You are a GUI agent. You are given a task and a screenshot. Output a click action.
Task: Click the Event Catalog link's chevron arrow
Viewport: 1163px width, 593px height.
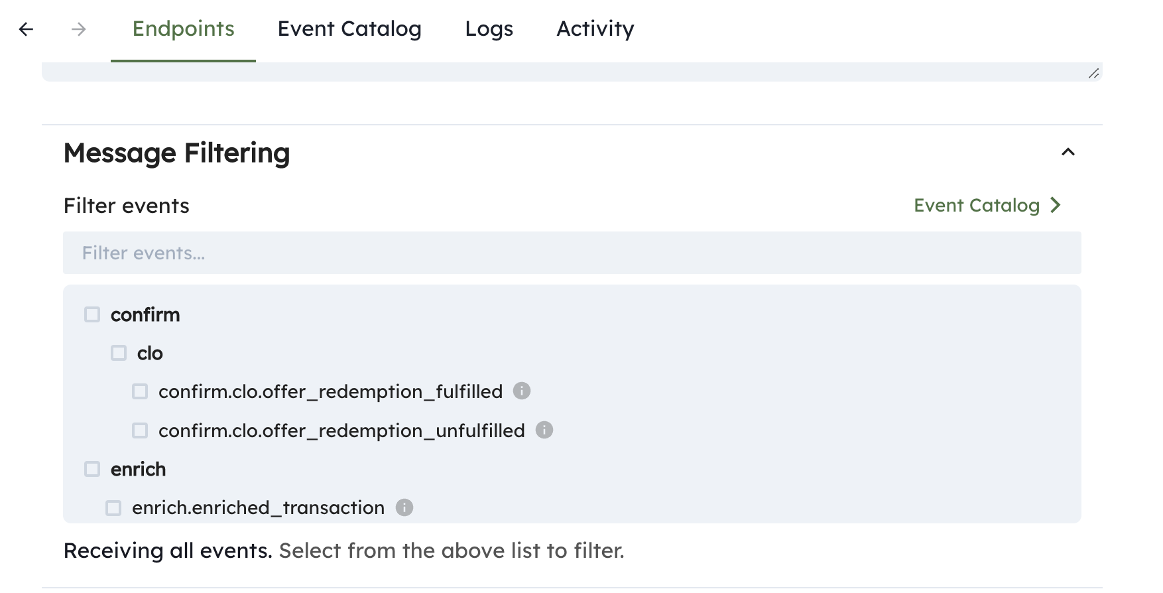coord(1056,206)
